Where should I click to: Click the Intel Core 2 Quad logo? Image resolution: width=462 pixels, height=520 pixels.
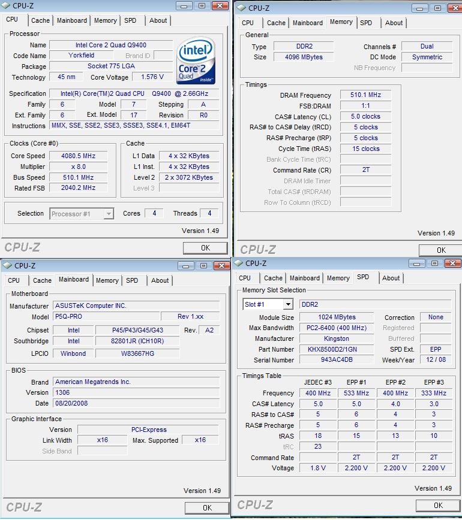click(196, 61)
